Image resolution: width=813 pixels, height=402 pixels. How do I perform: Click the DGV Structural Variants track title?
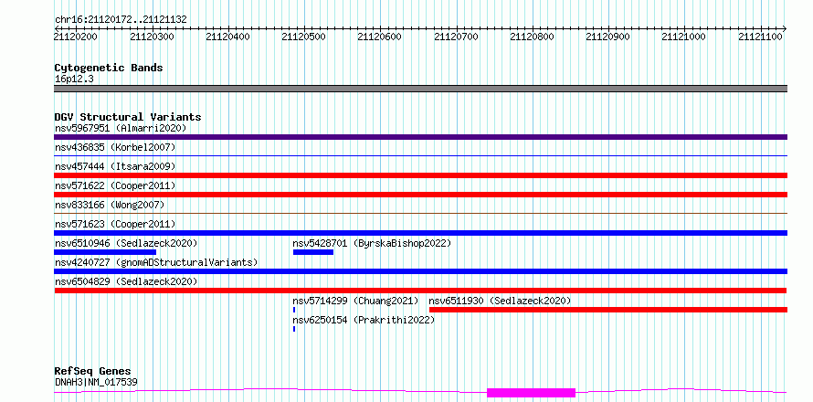[128, 117]
